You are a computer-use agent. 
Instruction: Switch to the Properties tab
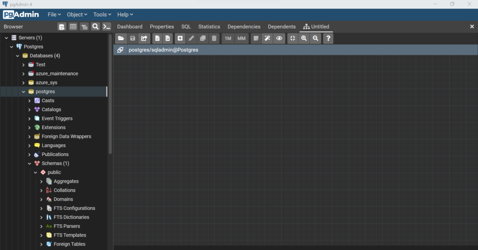(x=162, y=27)
